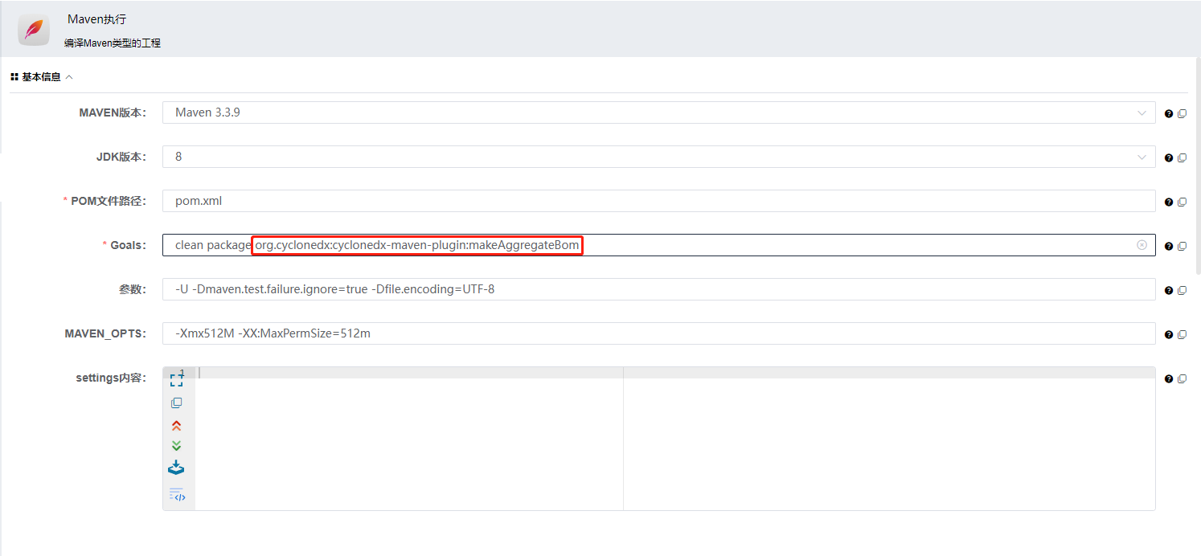Click the green double-down arrow in the editor
Viewport: 1201px width, 556px height.
click(x=177, y=446)
